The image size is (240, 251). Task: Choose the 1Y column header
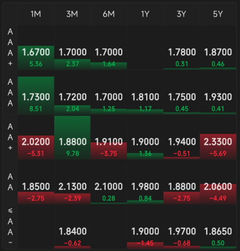tap(145, 14)
